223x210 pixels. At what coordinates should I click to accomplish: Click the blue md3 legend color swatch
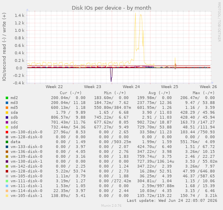coord(7,103)
